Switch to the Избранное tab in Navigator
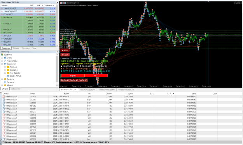243x145 pixels. [16, 89]
